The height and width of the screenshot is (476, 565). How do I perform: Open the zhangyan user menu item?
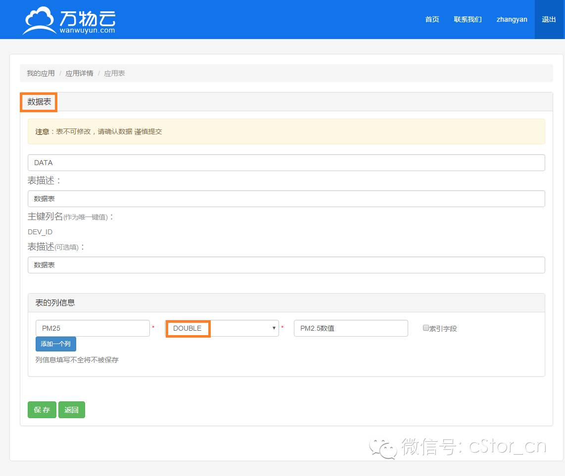point(512,19)
